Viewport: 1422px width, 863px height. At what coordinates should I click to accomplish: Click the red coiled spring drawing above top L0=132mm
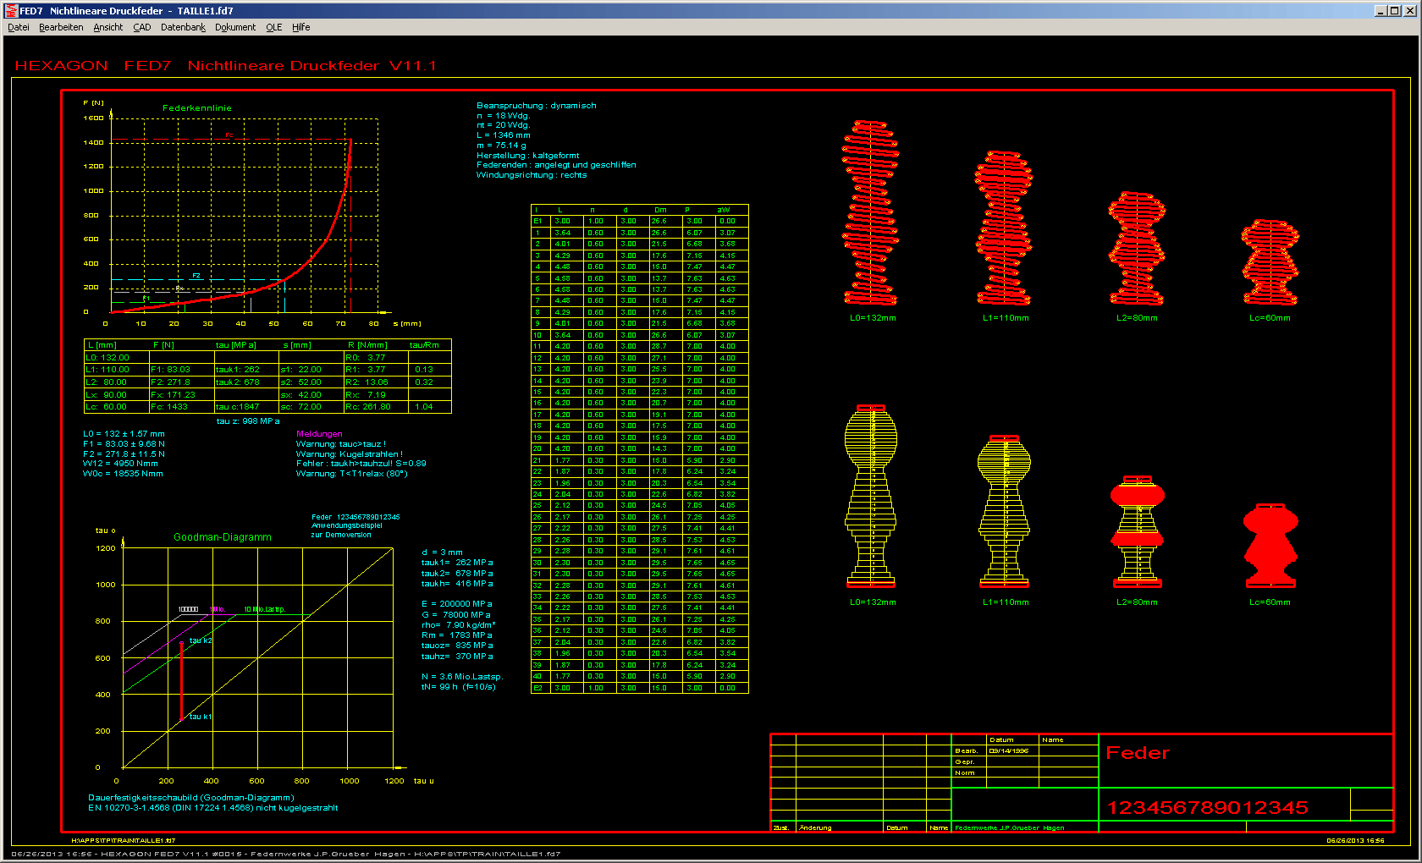(871, 213)
